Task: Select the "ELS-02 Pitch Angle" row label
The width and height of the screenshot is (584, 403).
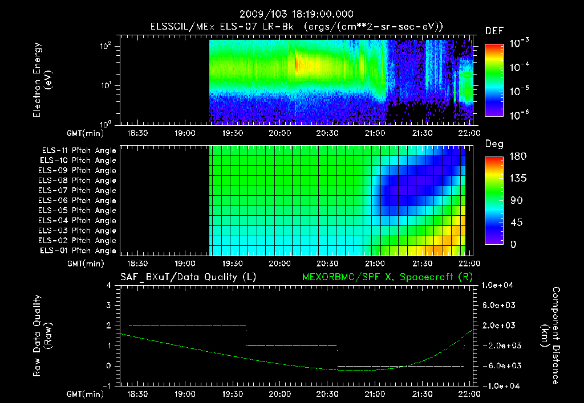Action: (78, 241)
